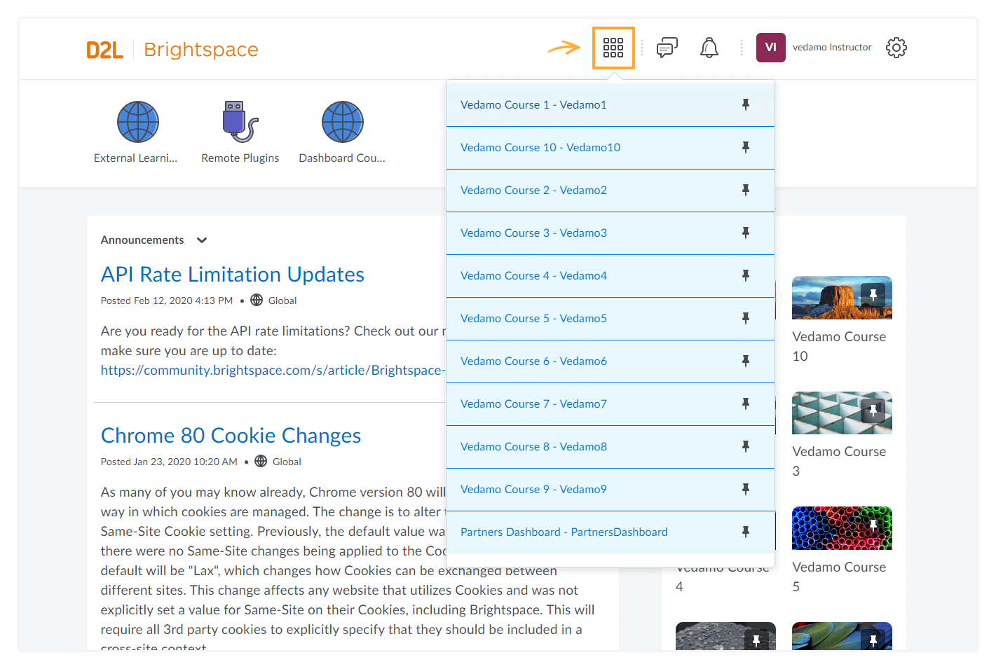Click globe icon beside first Global label

click(257, 300)
